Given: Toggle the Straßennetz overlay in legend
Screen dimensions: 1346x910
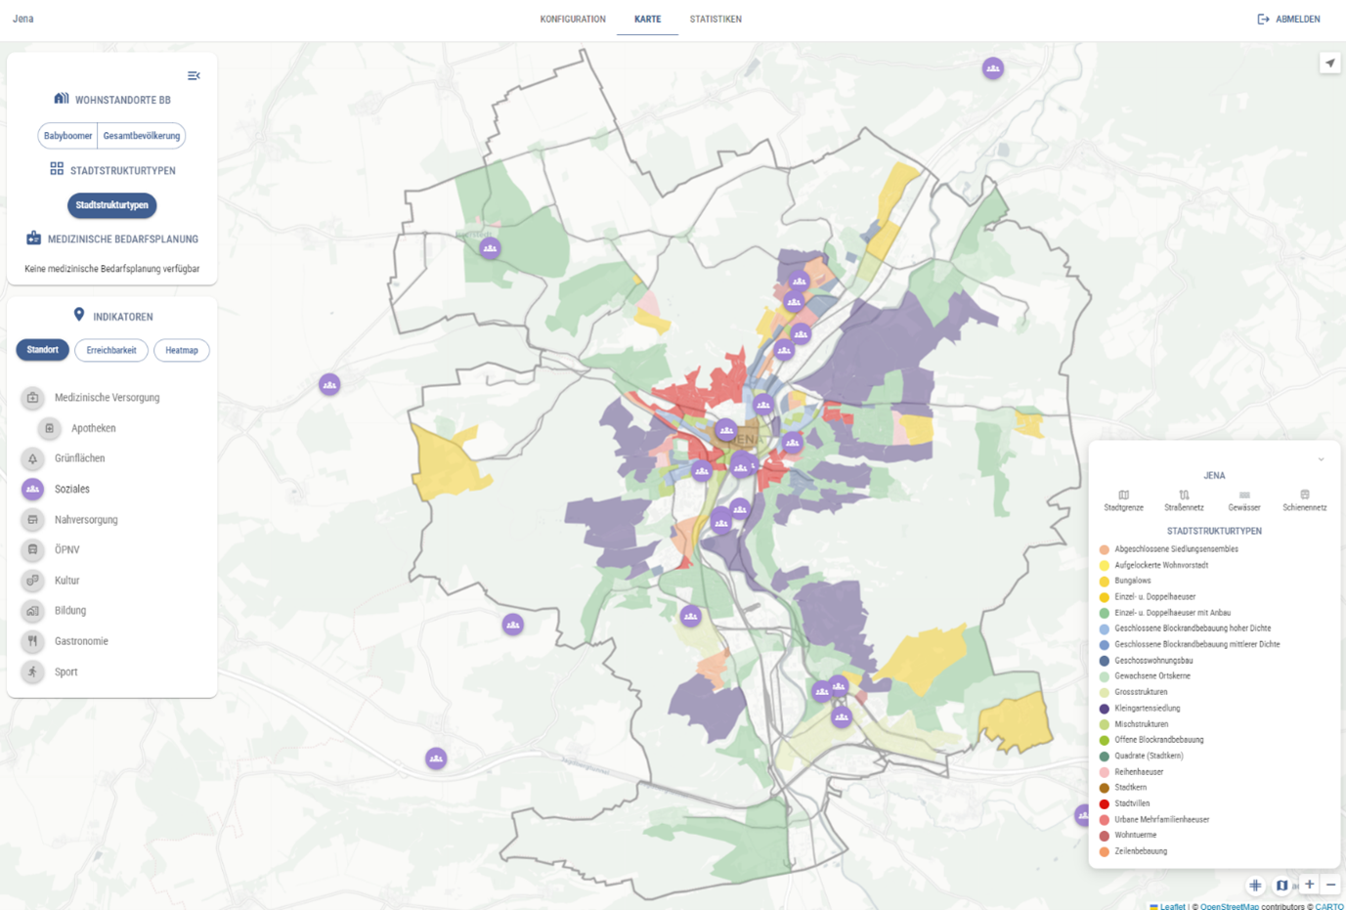Looking at the screenshot, I should [x=1184, y=499].
